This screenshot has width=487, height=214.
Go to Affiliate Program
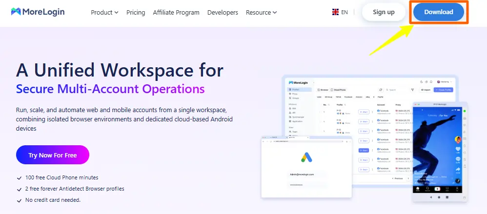pos(176,12)
